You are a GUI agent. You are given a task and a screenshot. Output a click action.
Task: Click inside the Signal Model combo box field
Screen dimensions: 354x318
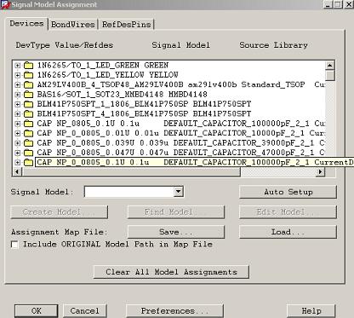129,192
